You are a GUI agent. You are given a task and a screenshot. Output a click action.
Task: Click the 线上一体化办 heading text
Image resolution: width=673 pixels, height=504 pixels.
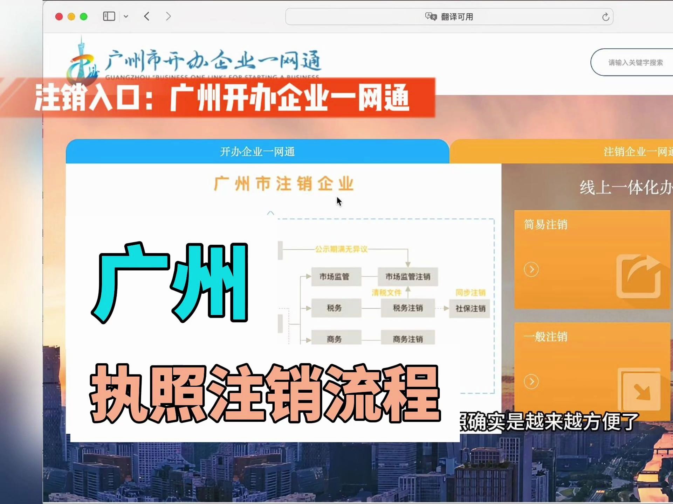coord(626,188)
